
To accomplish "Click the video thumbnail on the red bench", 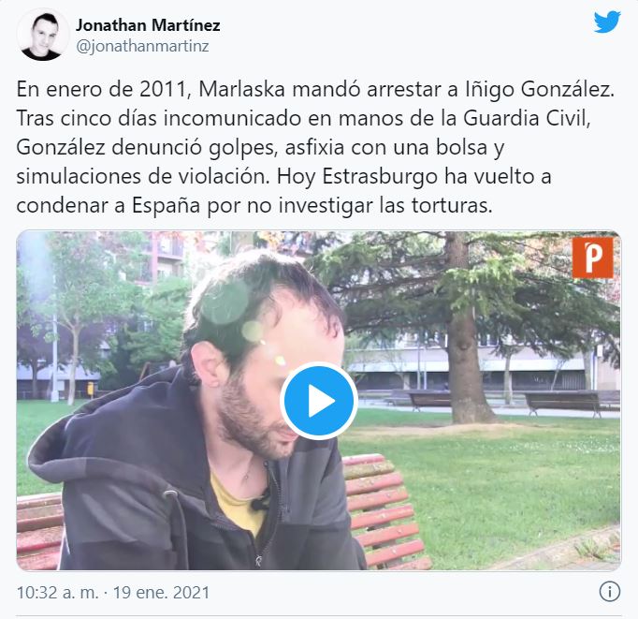I will [386, 513].
